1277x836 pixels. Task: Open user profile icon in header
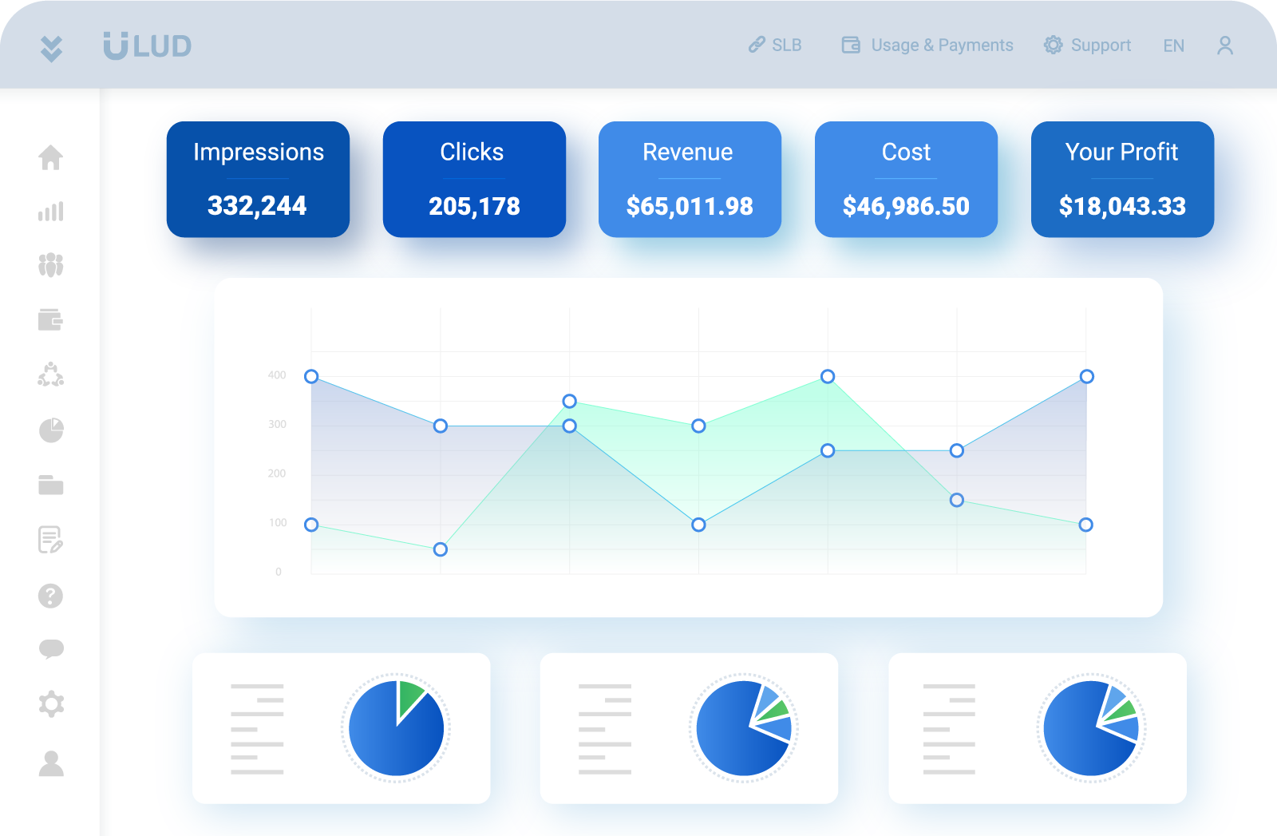1225,46
